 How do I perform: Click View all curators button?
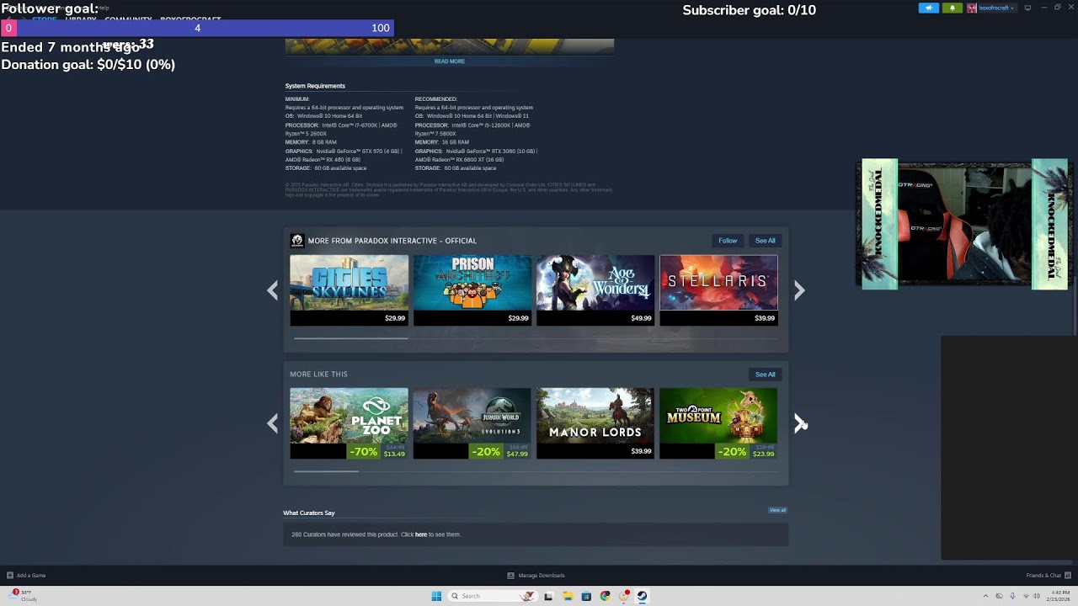pos(777,510)
